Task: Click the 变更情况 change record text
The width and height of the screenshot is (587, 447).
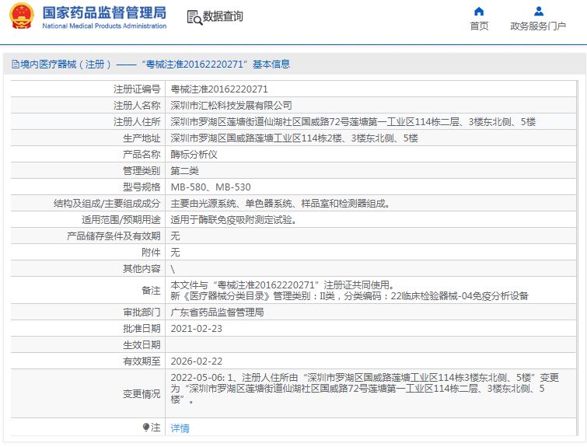Action: pos(365,389)
